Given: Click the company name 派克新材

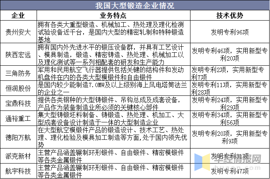Looking at the screenshot, I should [x=18, y=156].
